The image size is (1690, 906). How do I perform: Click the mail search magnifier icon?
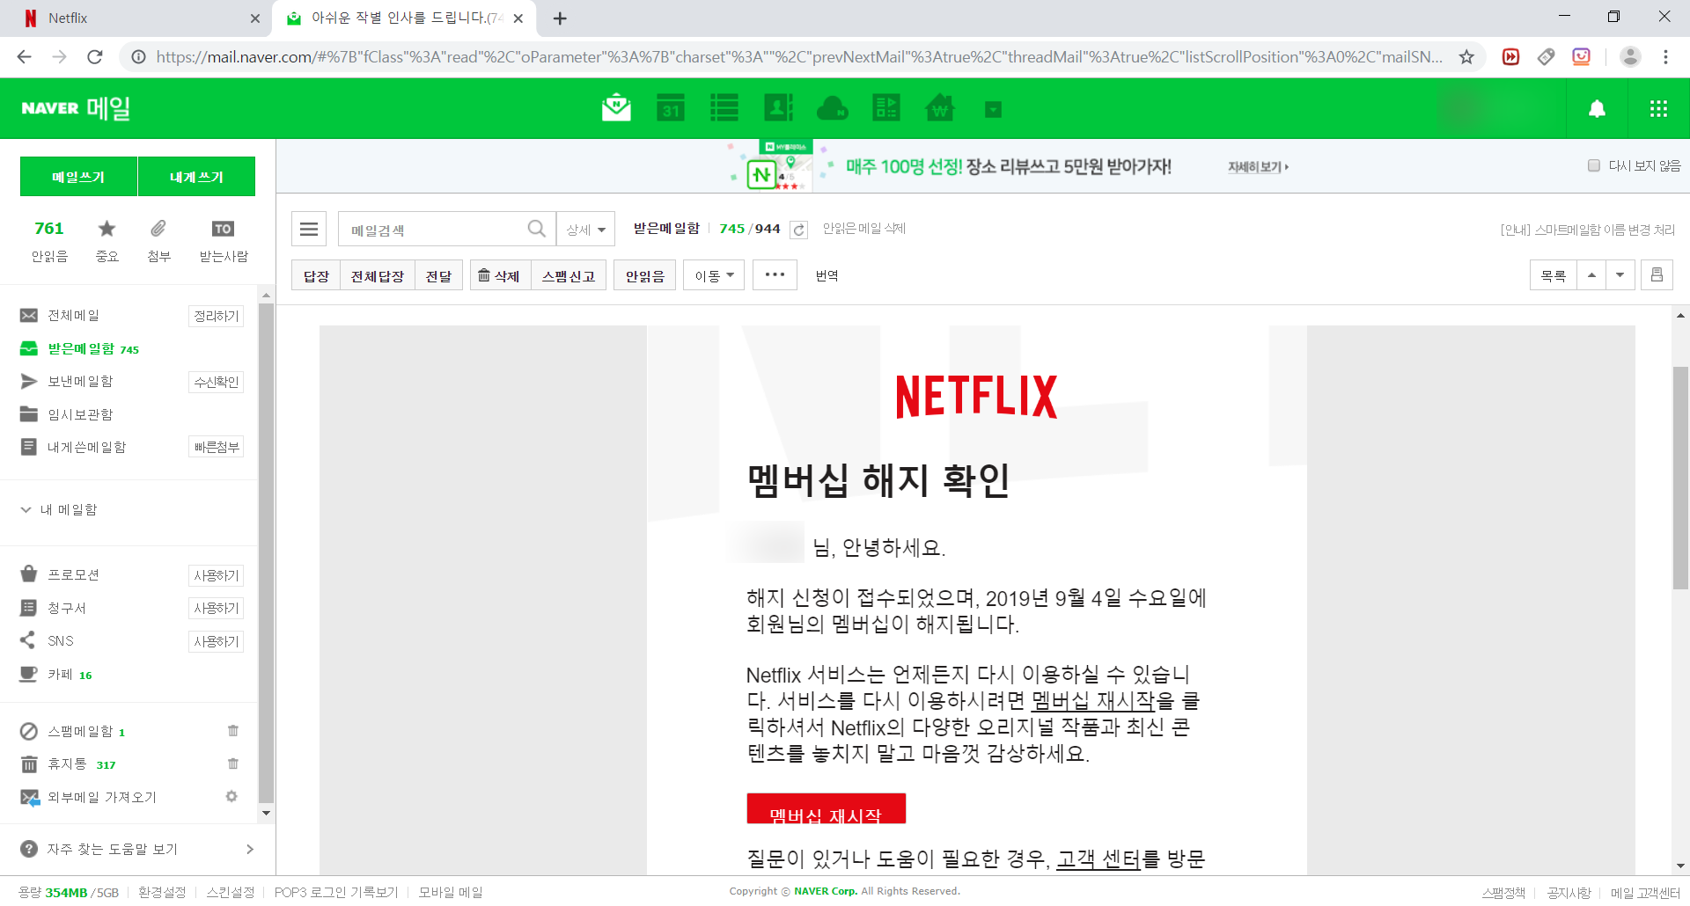click(x=536, y=229)
